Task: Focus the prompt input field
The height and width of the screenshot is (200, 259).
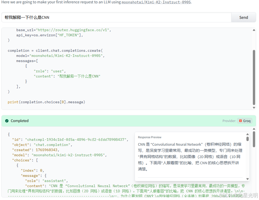Action: click(x=116, y=17)
